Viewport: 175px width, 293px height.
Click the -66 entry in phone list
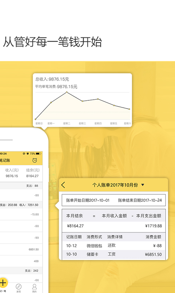(x=36, y=280)
